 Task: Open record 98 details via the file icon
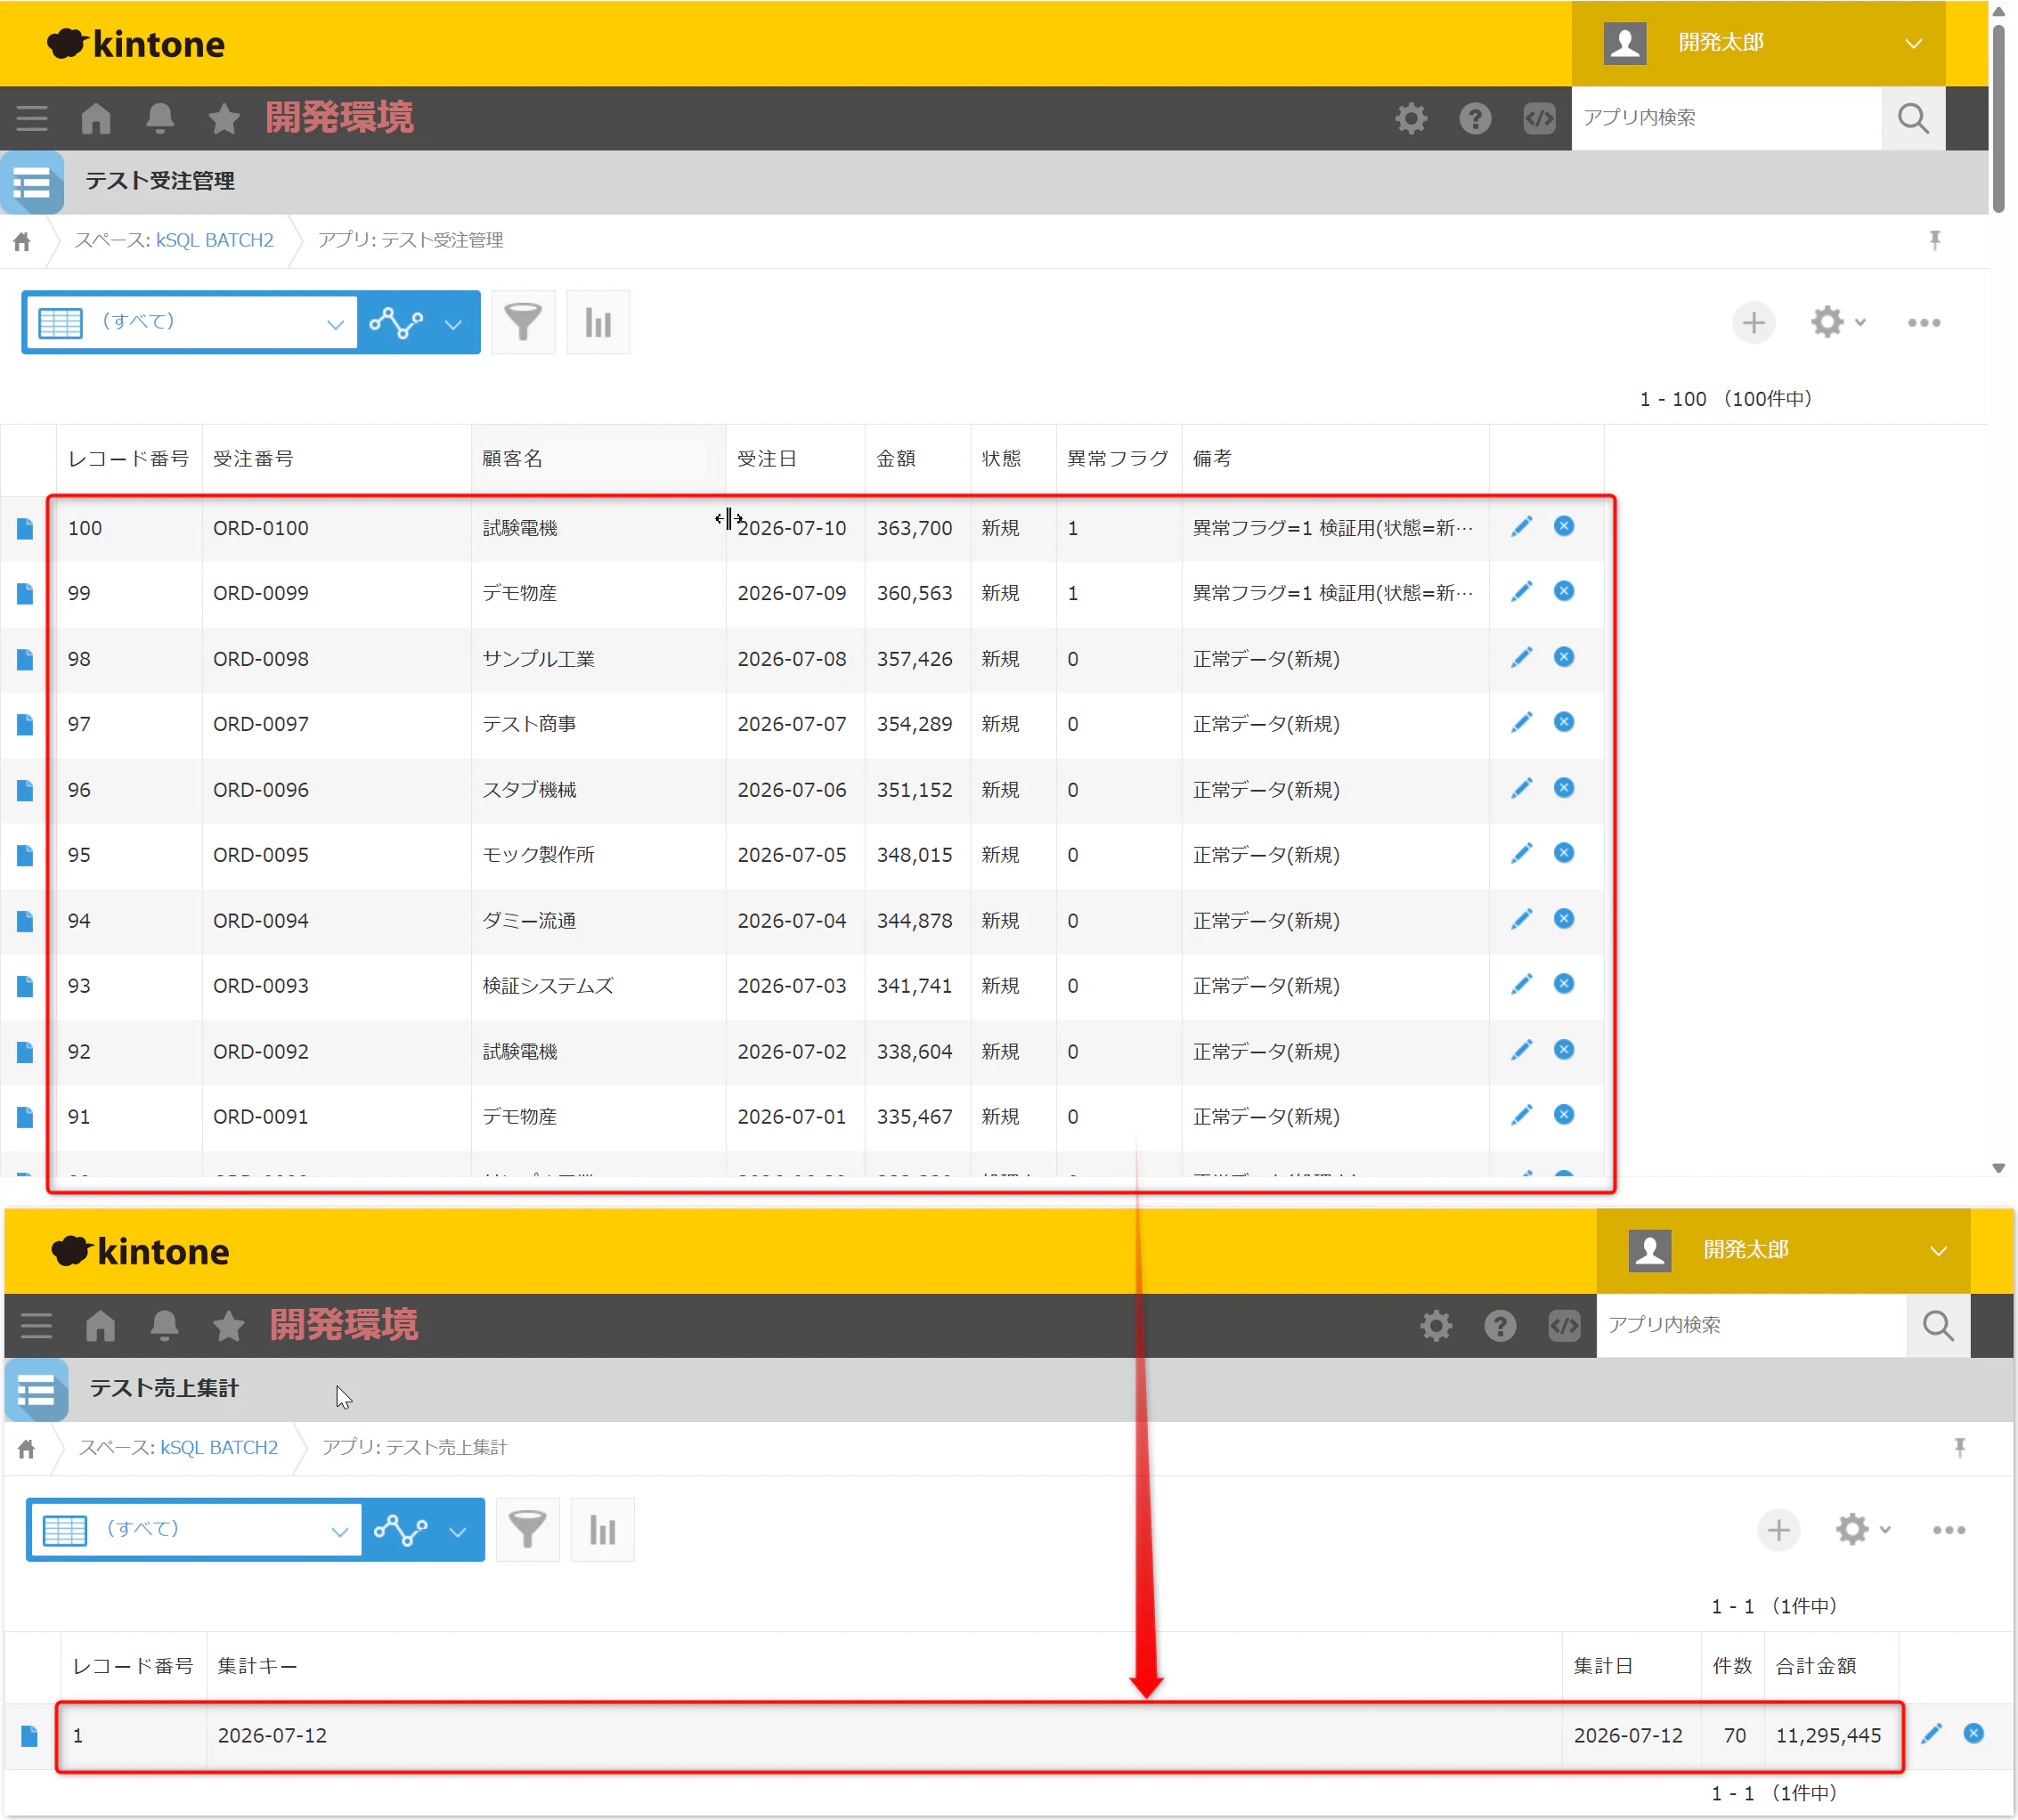coord(25,659)
